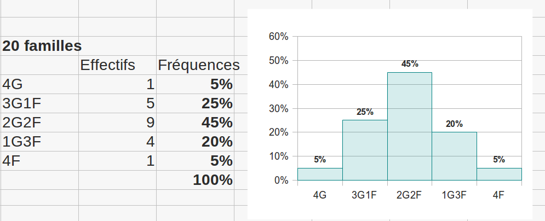Select the 45% frequency cell in table
Image resolution: width=545 pixels, height=221 pixels.
(x=196, y=122)
